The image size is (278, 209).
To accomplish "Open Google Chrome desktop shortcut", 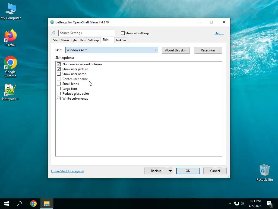I will 11,67.
